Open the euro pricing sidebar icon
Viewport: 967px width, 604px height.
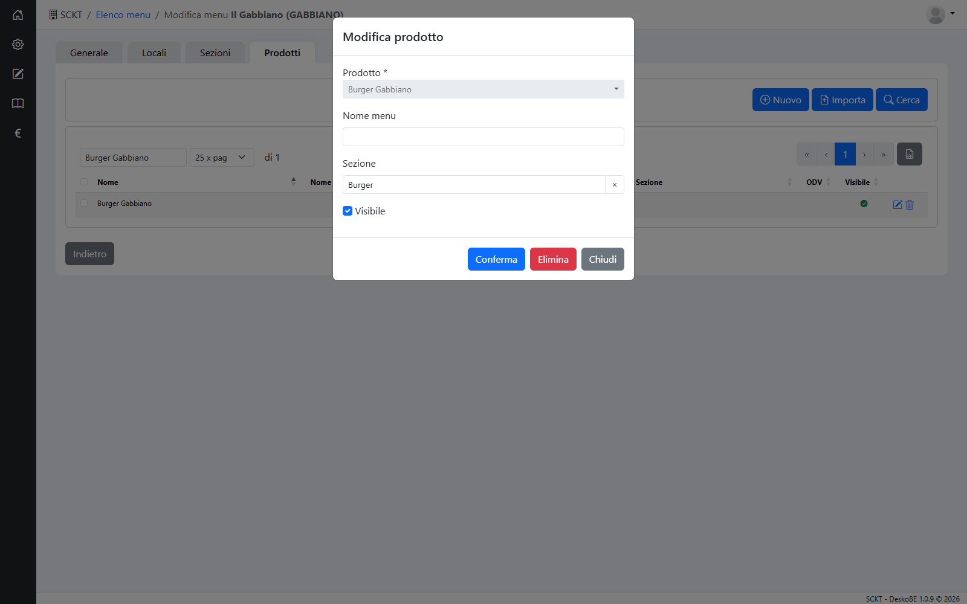18,133
